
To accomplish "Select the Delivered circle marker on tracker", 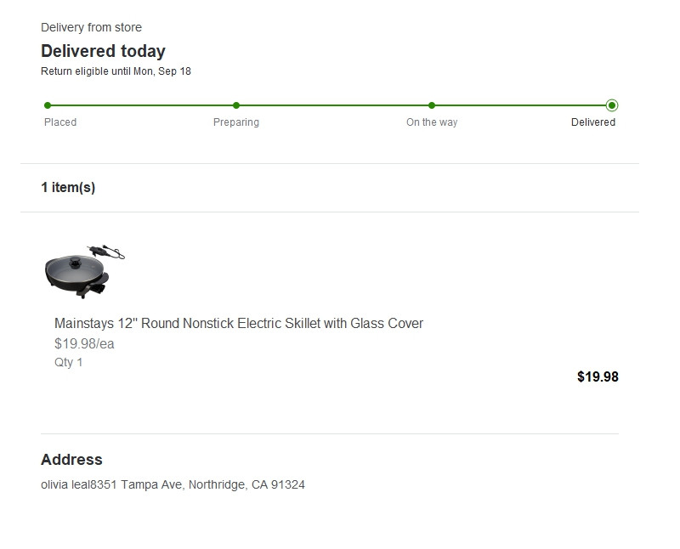I will click(612, 105).
